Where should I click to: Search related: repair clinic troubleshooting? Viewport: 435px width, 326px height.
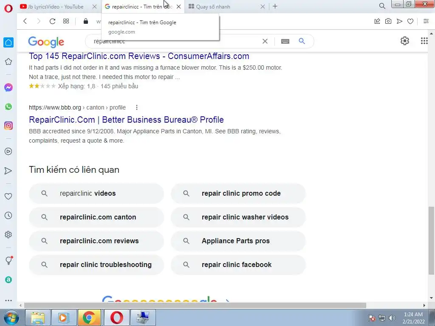[96, 265]
